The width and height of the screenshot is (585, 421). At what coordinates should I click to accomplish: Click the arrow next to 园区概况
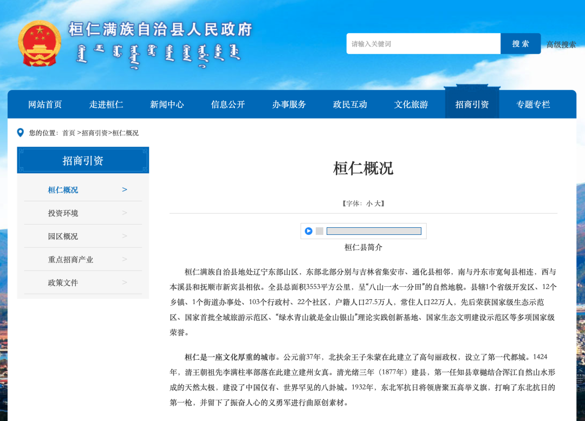pos(125,236)
